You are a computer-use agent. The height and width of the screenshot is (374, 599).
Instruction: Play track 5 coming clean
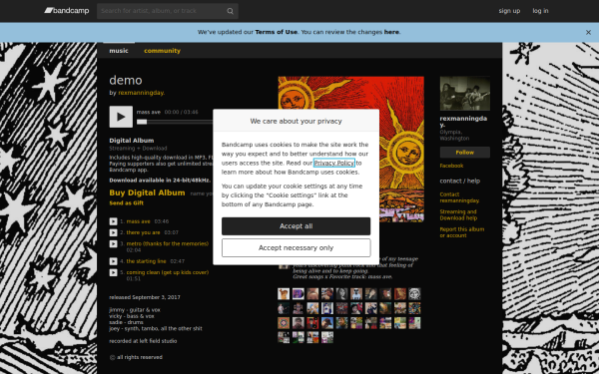[x=113, y=272]
